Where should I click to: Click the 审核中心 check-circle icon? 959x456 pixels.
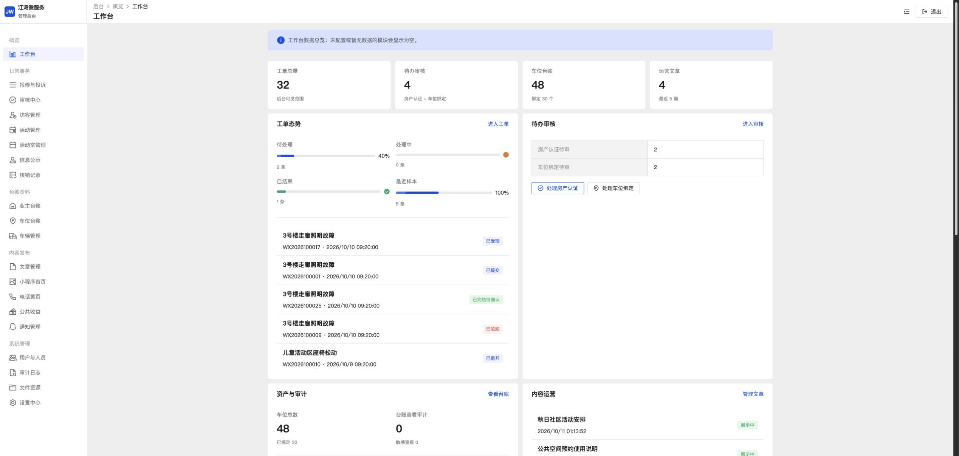tap(12, 100)
